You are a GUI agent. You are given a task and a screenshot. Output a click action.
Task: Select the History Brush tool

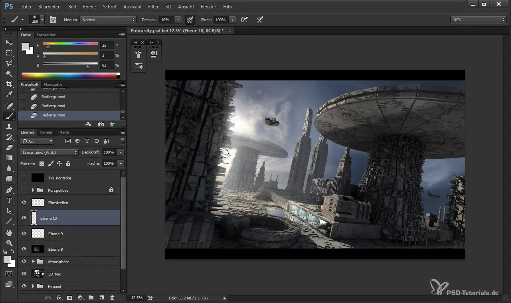9,137
